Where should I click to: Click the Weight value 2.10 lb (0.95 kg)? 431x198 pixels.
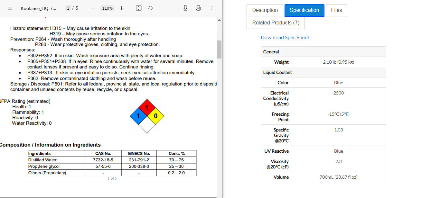pyautogui.click(x=338, y=62)
